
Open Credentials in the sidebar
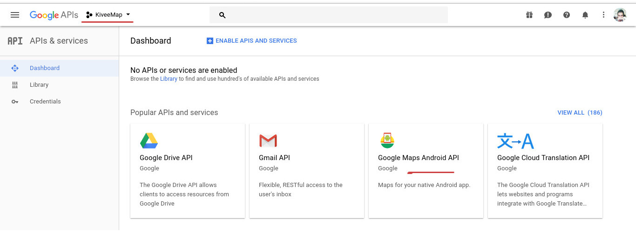click(x=59, y=101)
